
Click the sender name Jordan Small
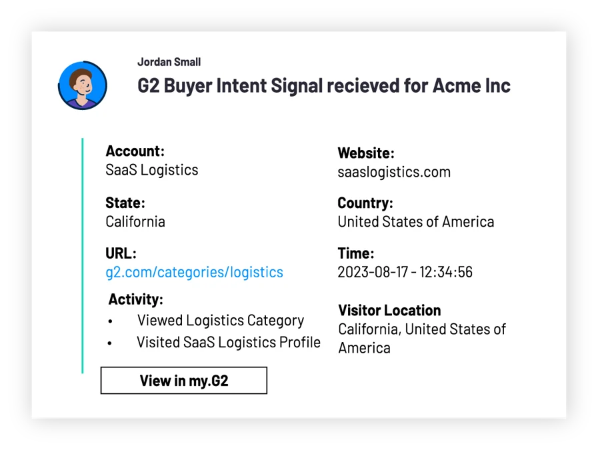click(x=169, y=62)
